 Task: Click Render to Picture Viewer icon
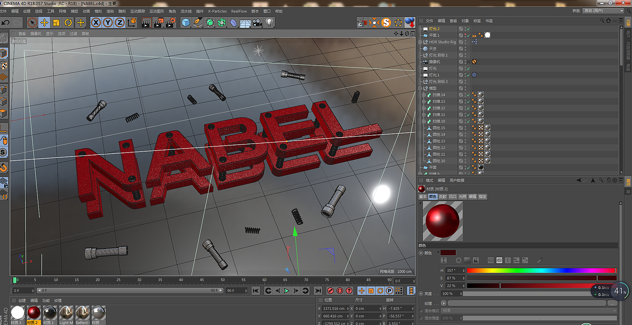point(158,22)
